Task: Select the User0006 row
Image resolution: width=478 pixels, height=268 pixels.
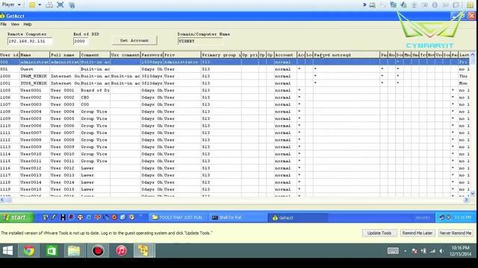Action: (235, 126)
